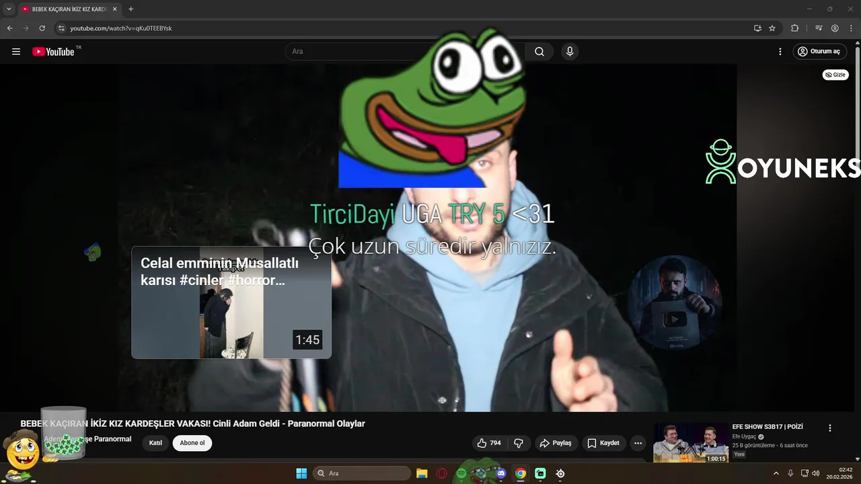Close the current YouTube tab
The height and width of the screenshot is (484, 861).
[114, 9]
